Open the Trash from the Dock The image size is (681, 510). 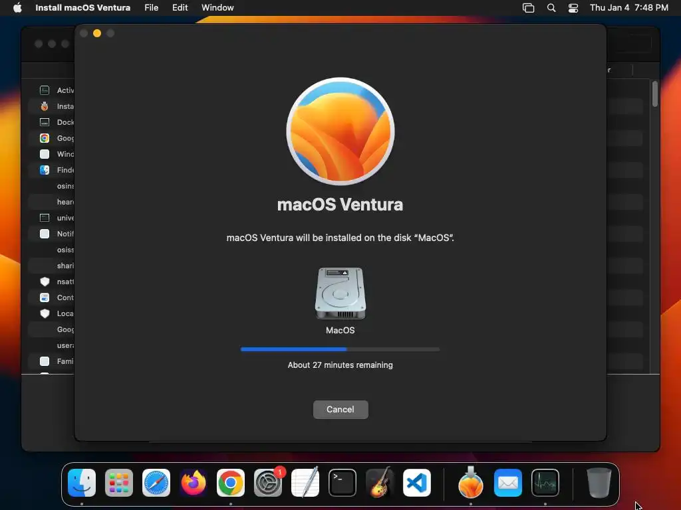pos(599,483)
